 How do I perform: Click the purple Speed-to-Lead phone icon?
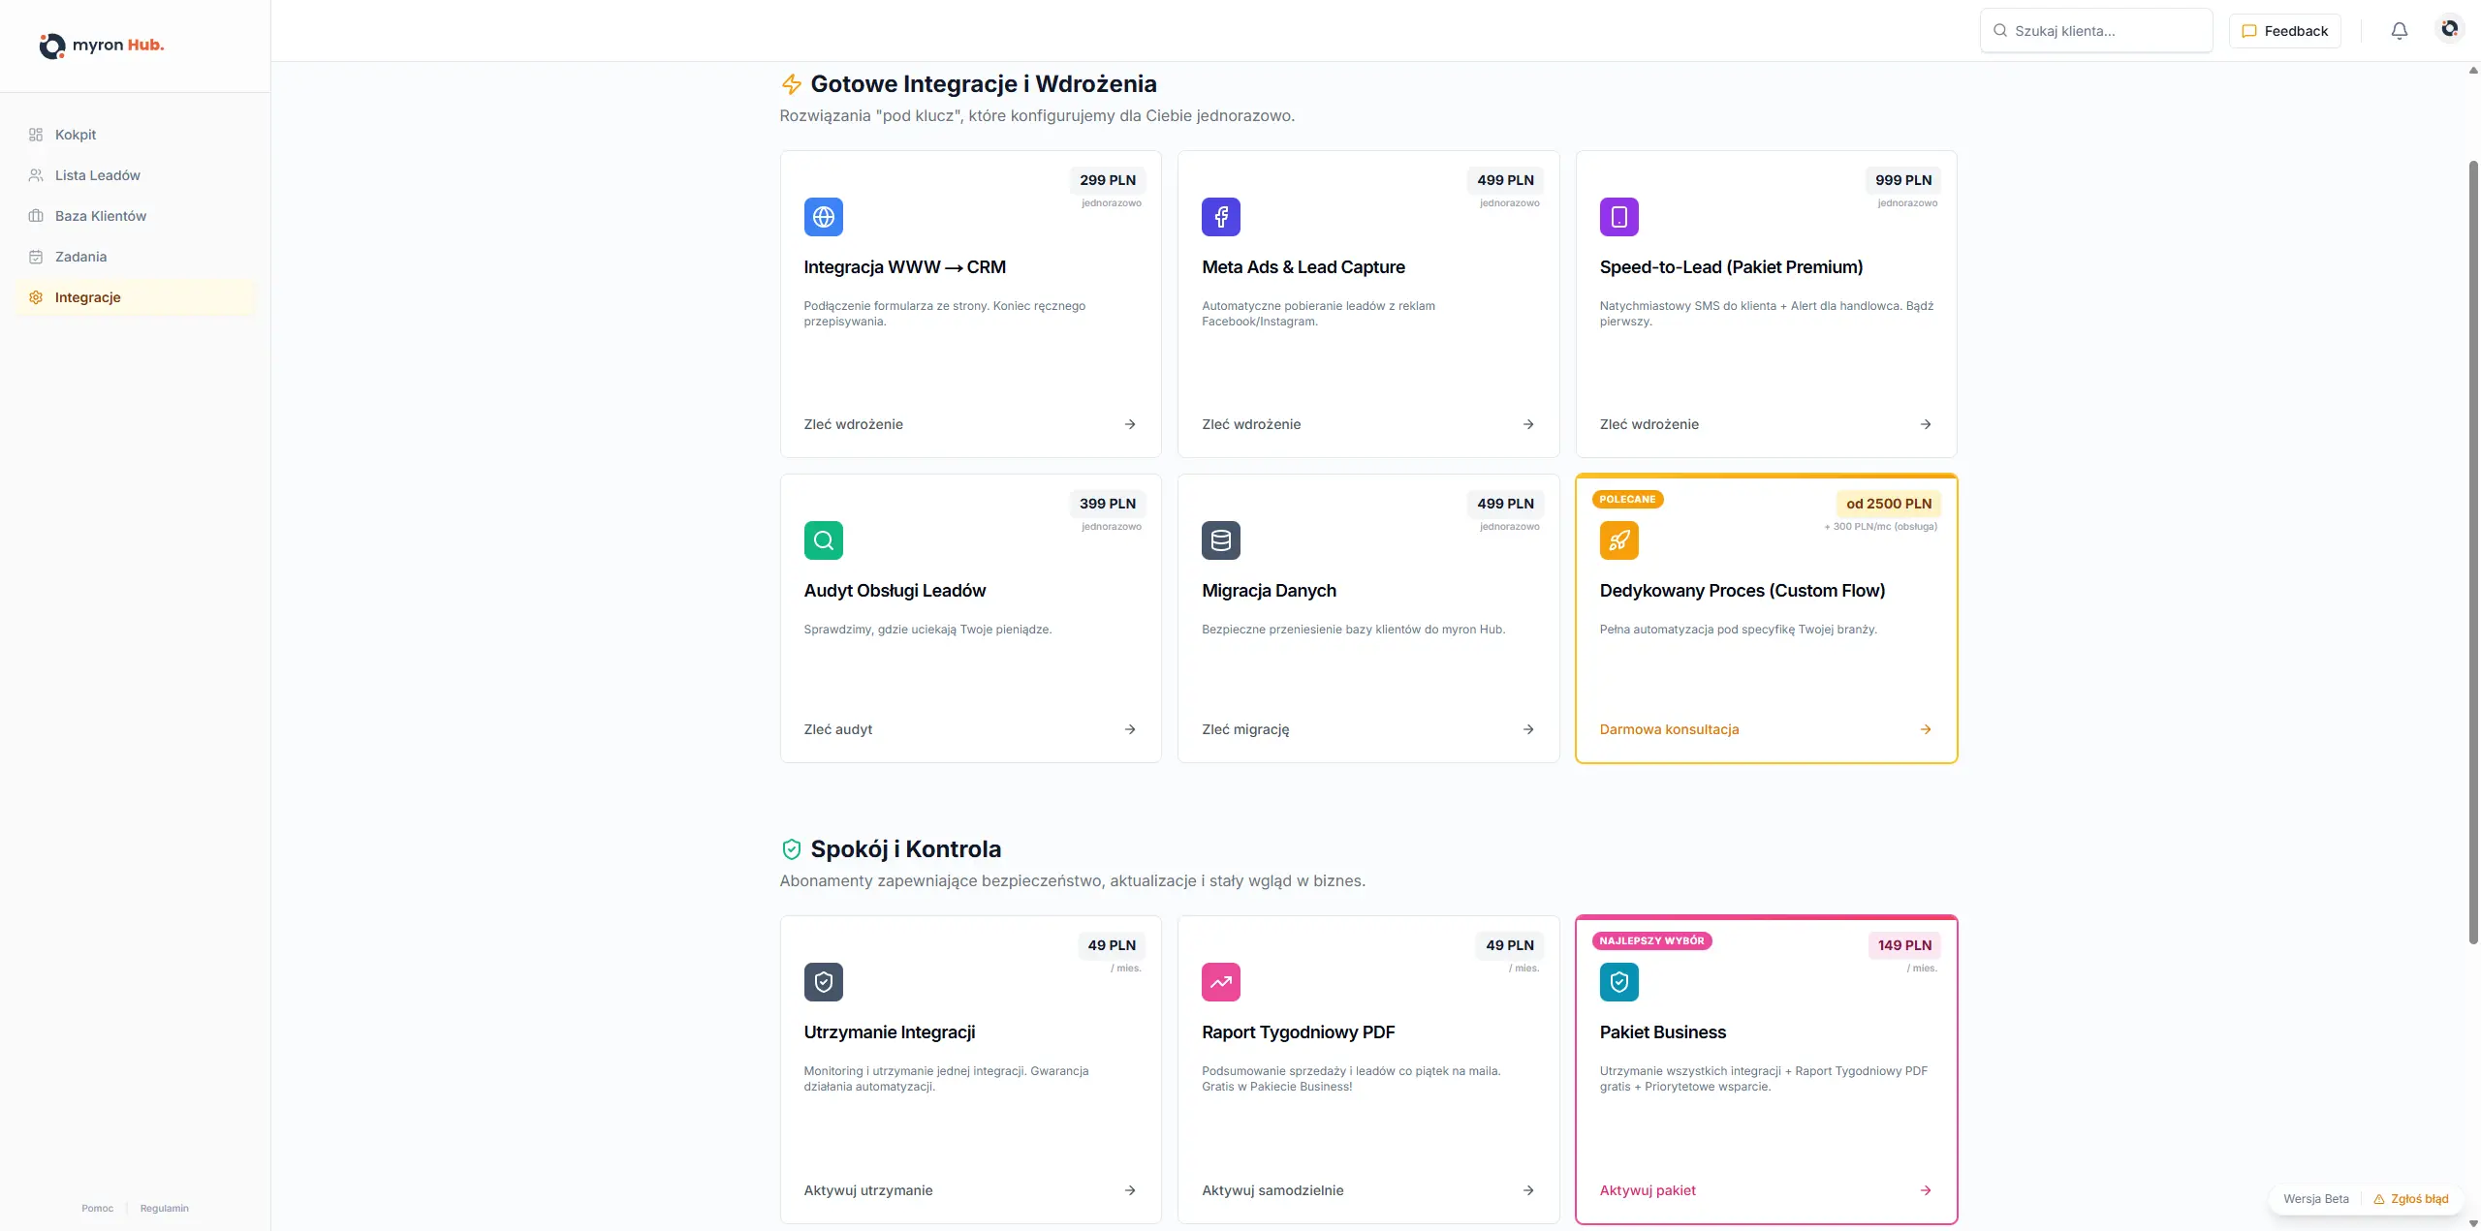1618,217
